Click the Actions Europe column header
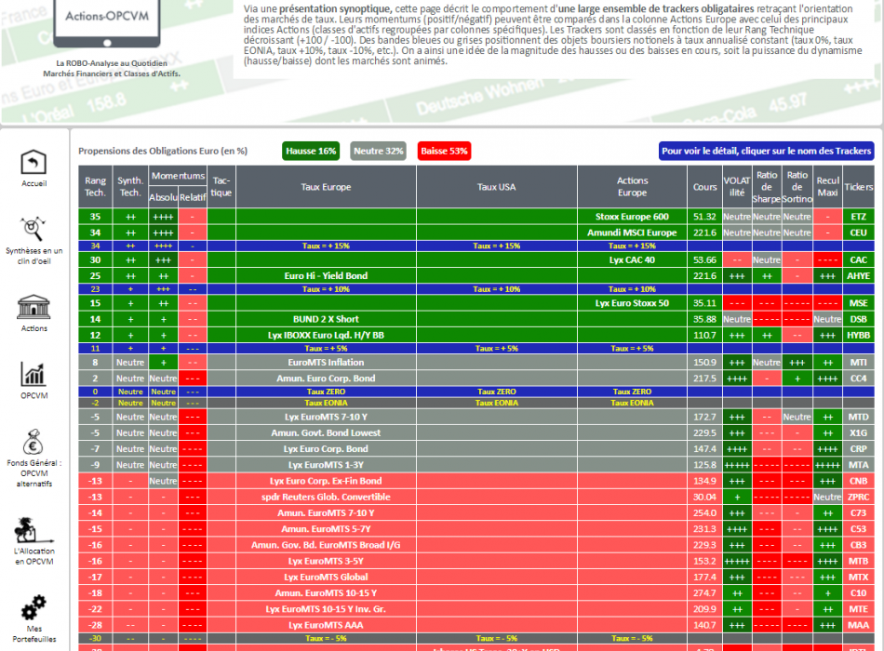This screenshot has width=884, height=651. point(632,187)
